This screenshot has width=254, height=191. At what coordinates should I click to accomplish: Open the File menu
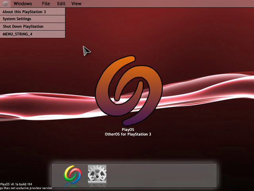point(46,4)
